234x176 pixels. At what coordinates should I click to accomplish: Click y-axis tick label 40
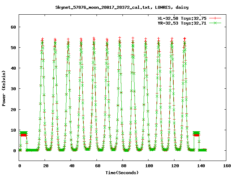tap(13, 68)
